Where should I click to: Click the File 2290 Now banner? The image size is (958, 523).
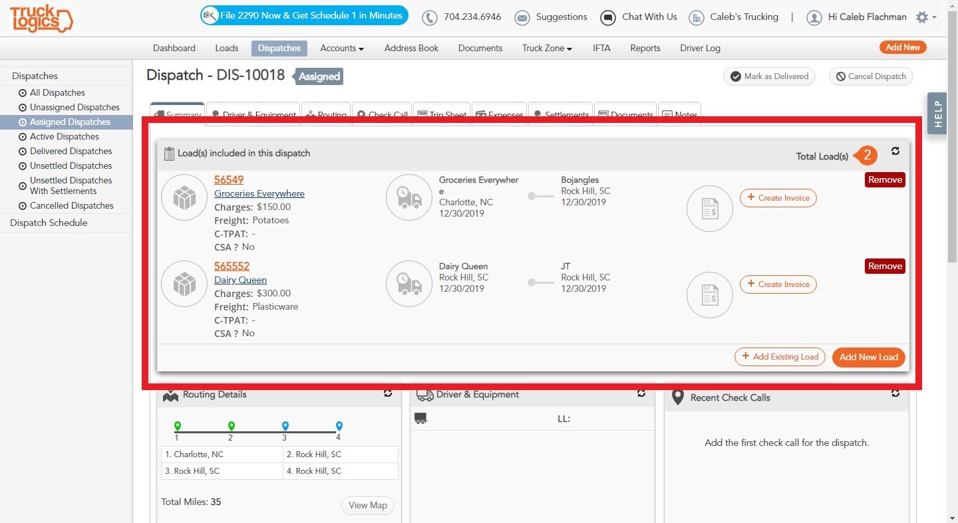[304, 15]
